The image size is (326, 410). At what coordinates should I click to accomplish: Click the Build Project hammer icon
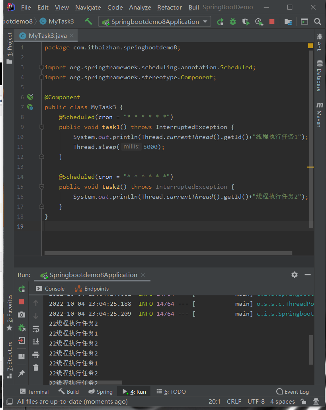(89, 21)
